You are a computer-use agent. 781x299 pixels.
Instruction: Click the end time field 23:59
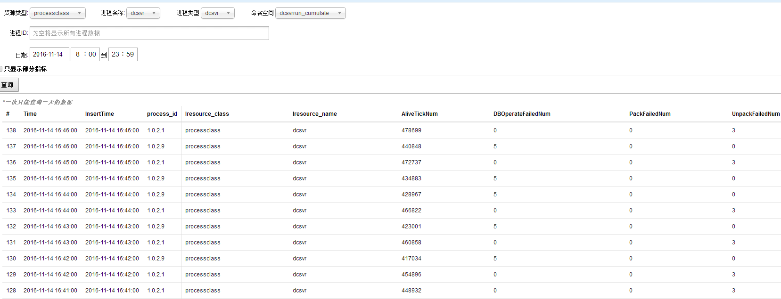tap(123, 55)
